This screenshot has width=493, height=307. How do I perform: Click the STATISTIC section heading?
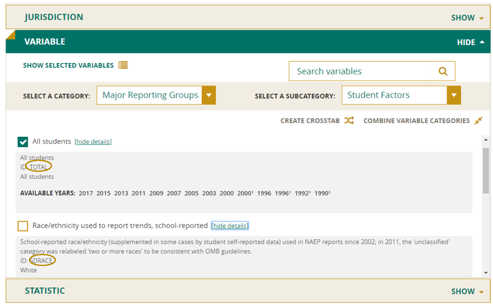coord(45,291)
